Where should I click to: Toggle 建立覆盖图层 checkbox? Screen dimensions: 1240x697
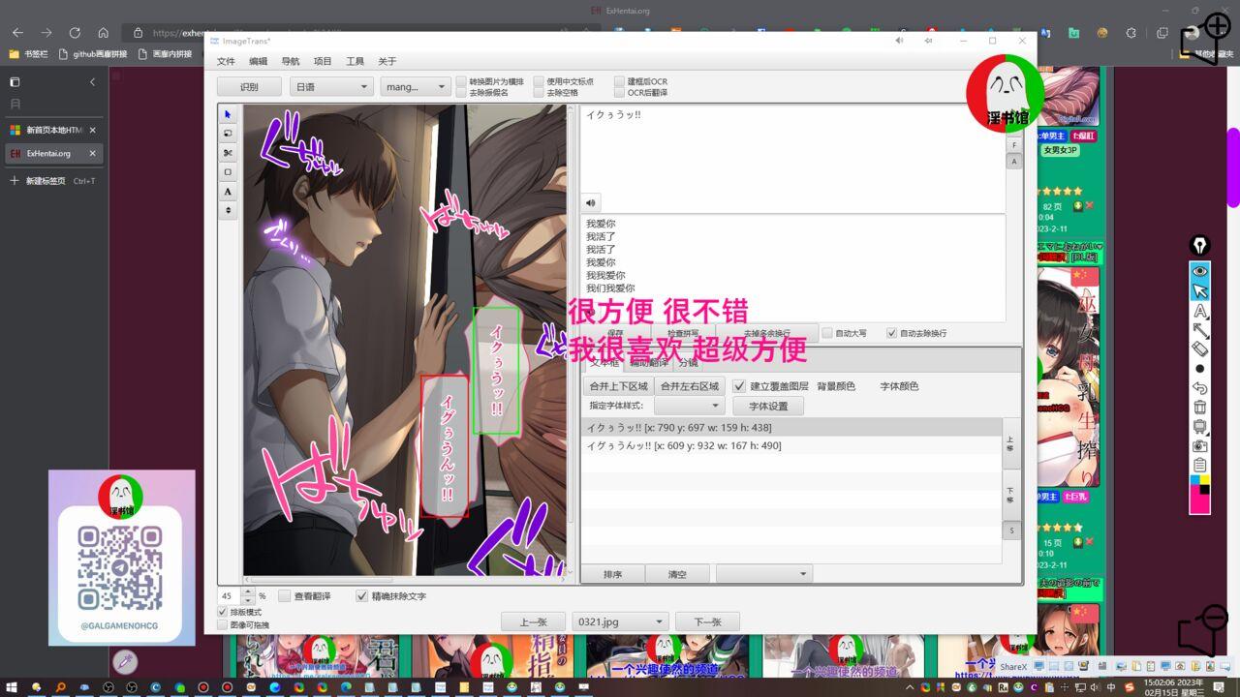[x=739, y=386]
